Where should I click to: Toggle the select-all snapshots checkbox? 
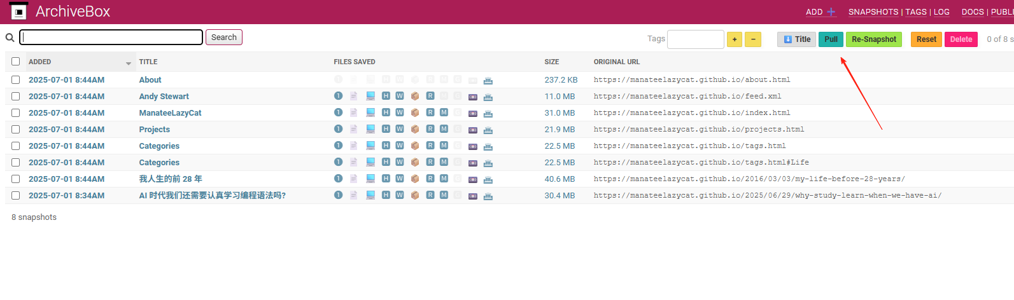(x=15, y=62)
